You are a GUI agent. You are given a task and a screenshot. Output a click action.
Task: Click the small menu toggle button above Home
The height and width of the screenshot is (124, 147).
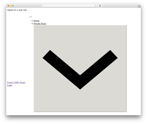click(x=31, y=17)
